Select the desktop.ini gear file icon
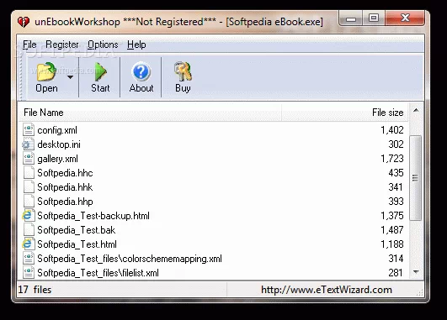Screen dimensions: 447x320 point(28,144)
